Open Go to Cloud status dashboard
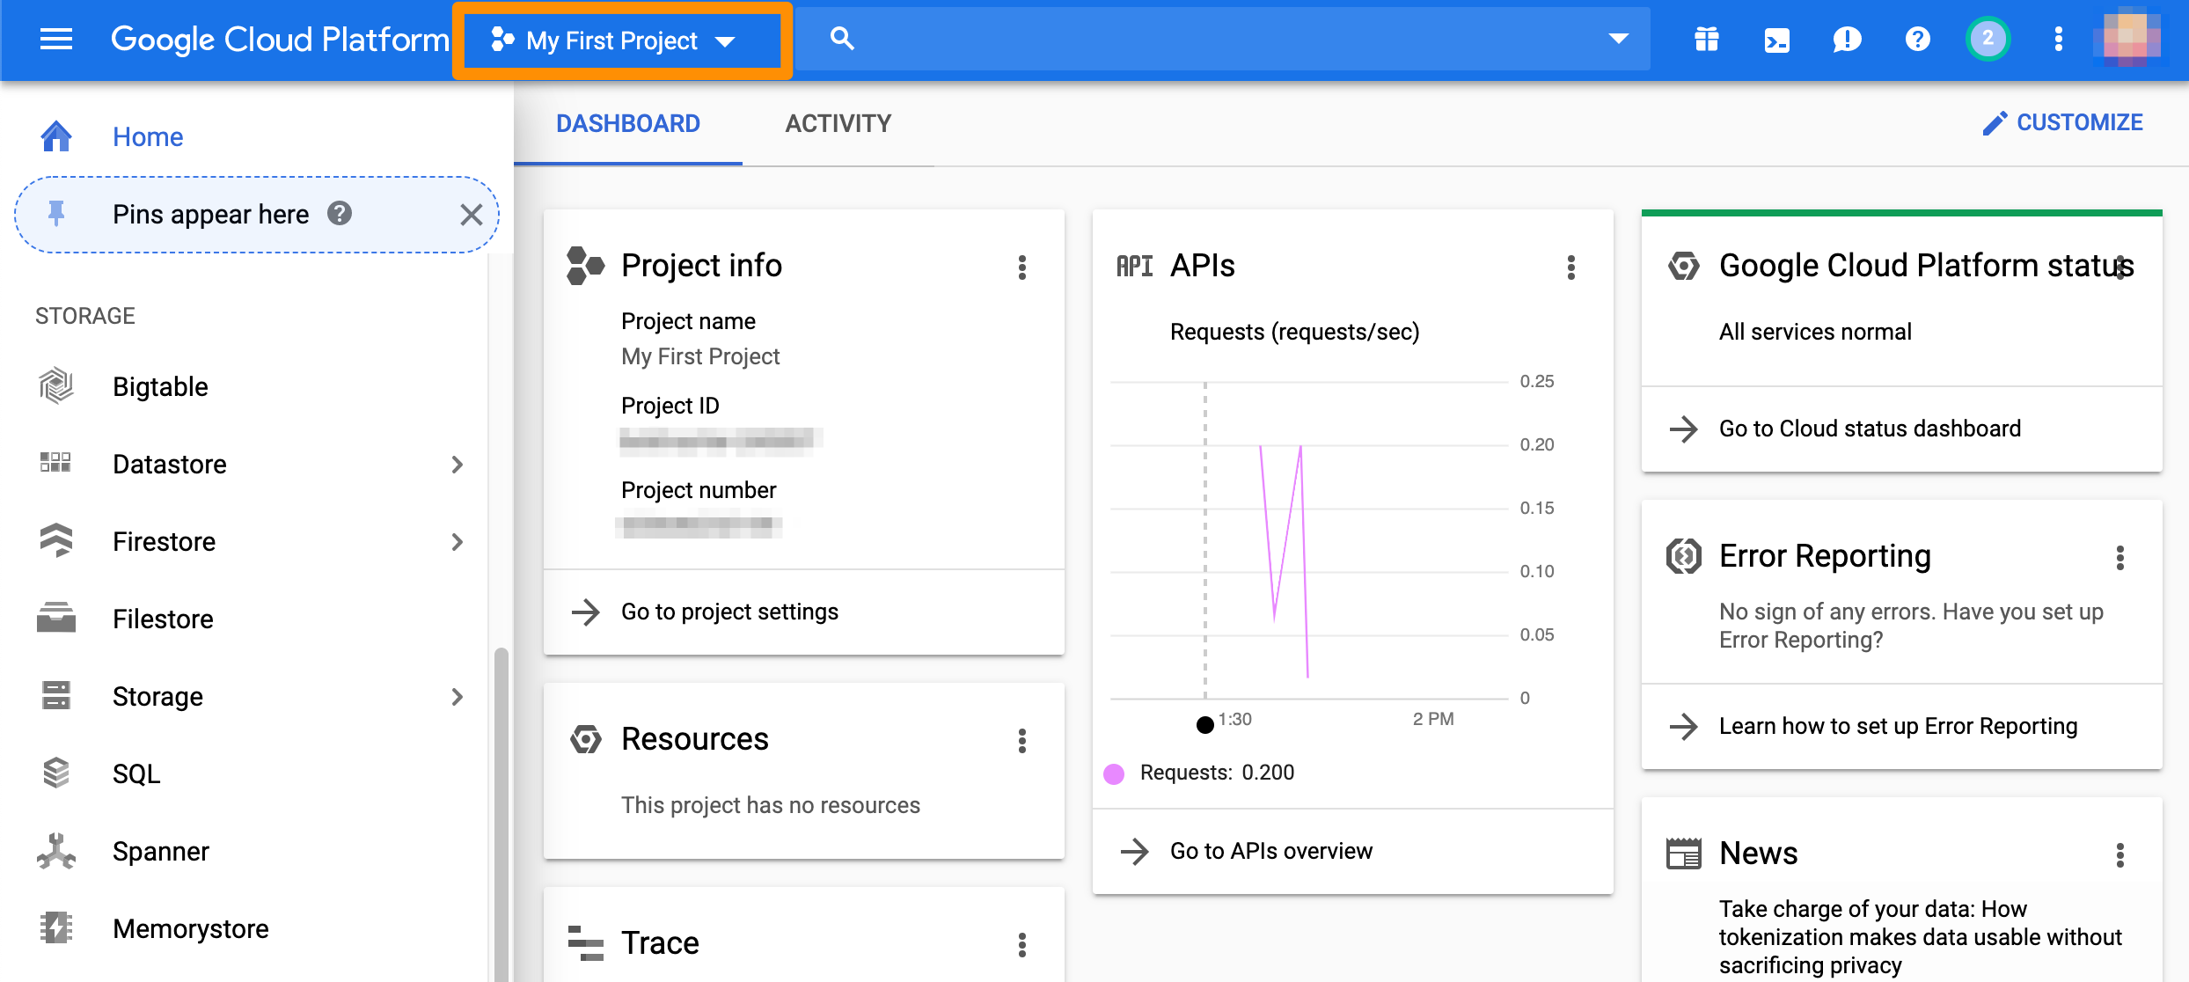 [x=1869, y=429]
